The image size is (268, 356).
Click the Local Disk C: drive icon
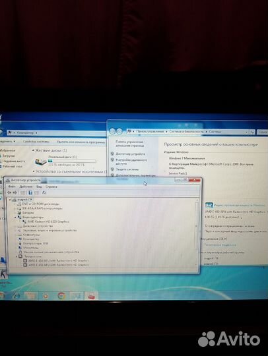coord(41,162)
